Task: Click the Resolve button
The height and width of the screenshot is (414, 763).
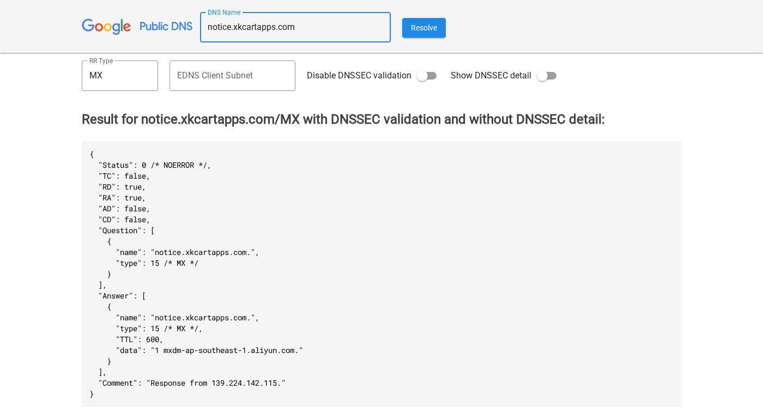Action: click(x=424, y=28)
